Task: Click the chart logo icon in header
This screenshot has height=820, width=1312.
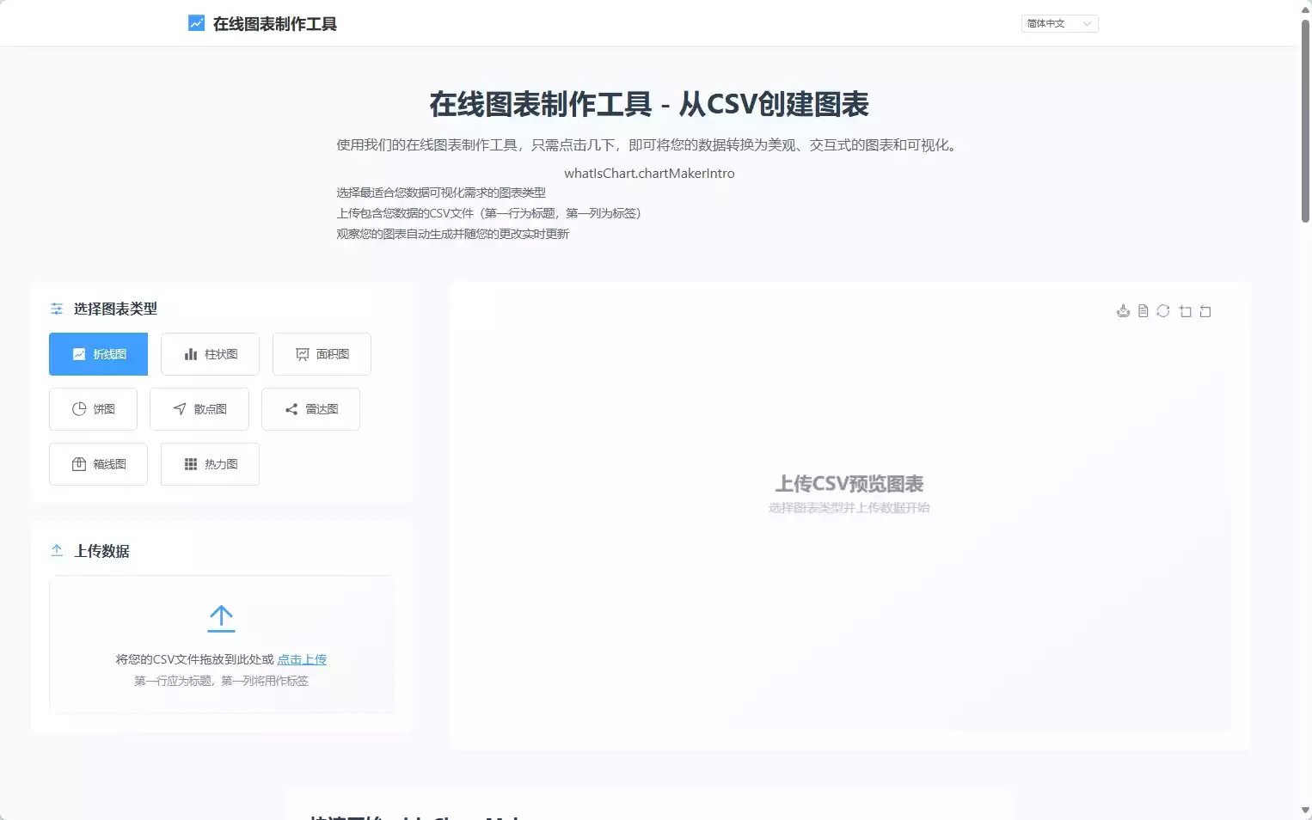Action: [196, 23]
